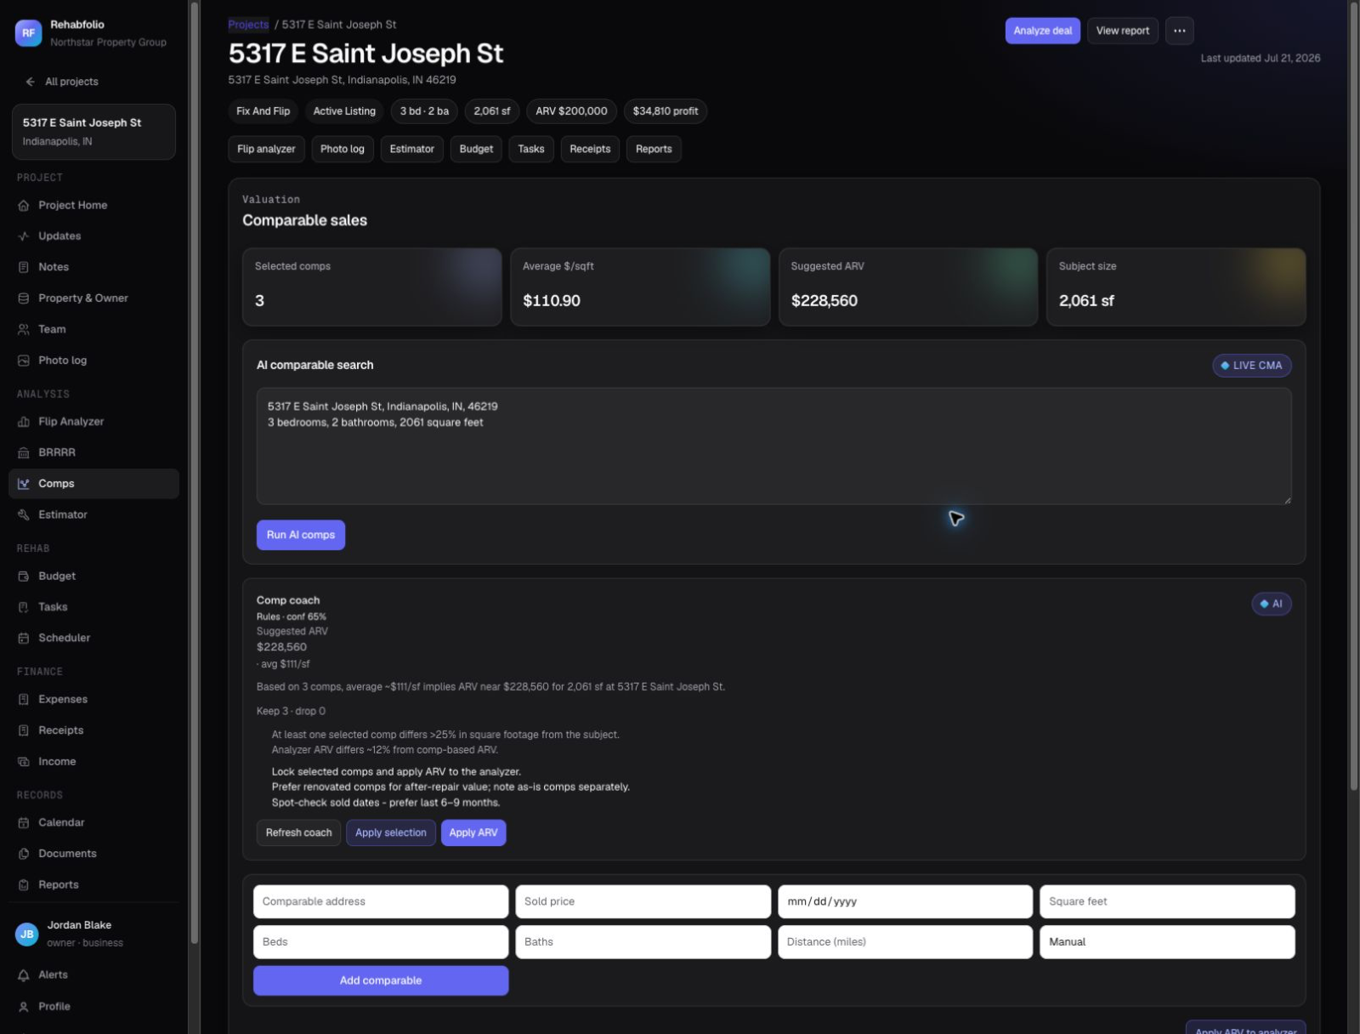Expand the 5317 E Saint Joseph St project selector
The image size is (1360, 1034).
coord(93,132)
